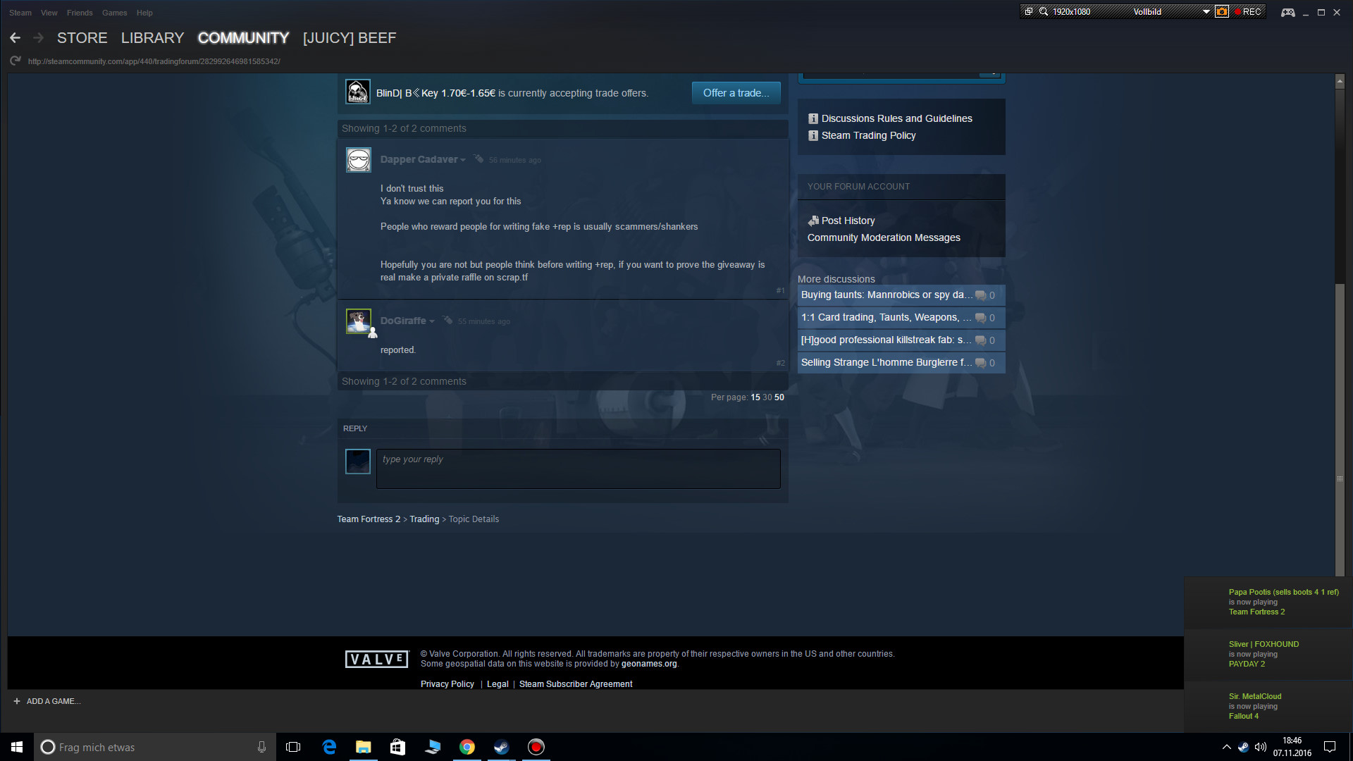Open Big Picture controller icon
The image size is (1353, 761).
(1287, 13)
